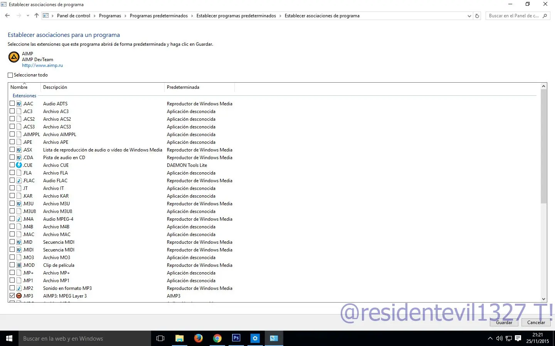Screen dimensions: 555x346
Task: Click the file icon beside .MID
Action: [x=19, y=242]
